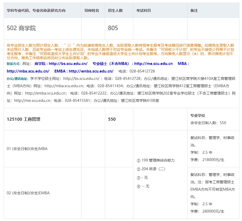The width and height of the screenshot is (242, 221).
Task: Click the phone number 028-85411434
Action: (x=110, y=86)
